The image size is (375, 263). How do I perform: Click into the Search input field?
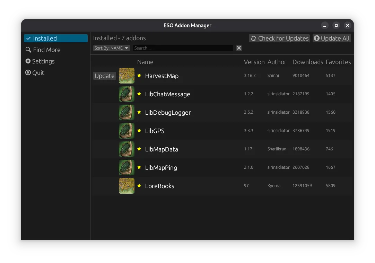click(x=183, y=48)
